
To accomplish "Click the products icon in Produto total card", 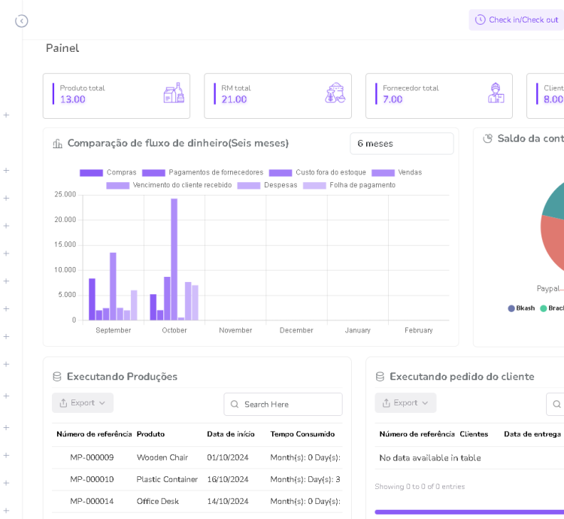I will (174, 94).
